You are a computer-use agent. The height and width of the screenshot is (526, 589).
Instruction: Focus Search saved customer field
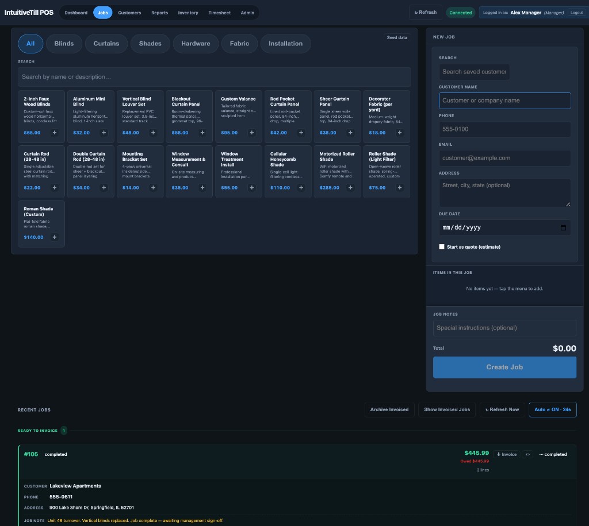pos(474,72)
